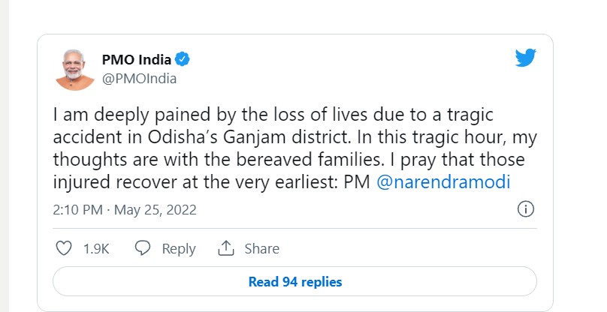The height and width of the screenshot is (312, 607).
Task: Click the Share label
Action: 261,249
